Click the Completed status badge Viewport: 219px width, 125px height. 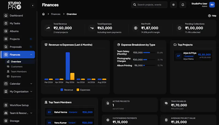pyautogui.click(x=189, y=56)
